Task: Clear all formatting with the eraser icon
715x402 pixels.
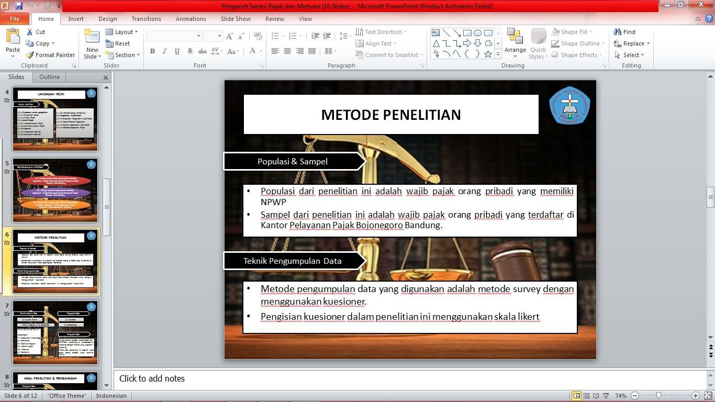Action: click(x=258, y=36)
